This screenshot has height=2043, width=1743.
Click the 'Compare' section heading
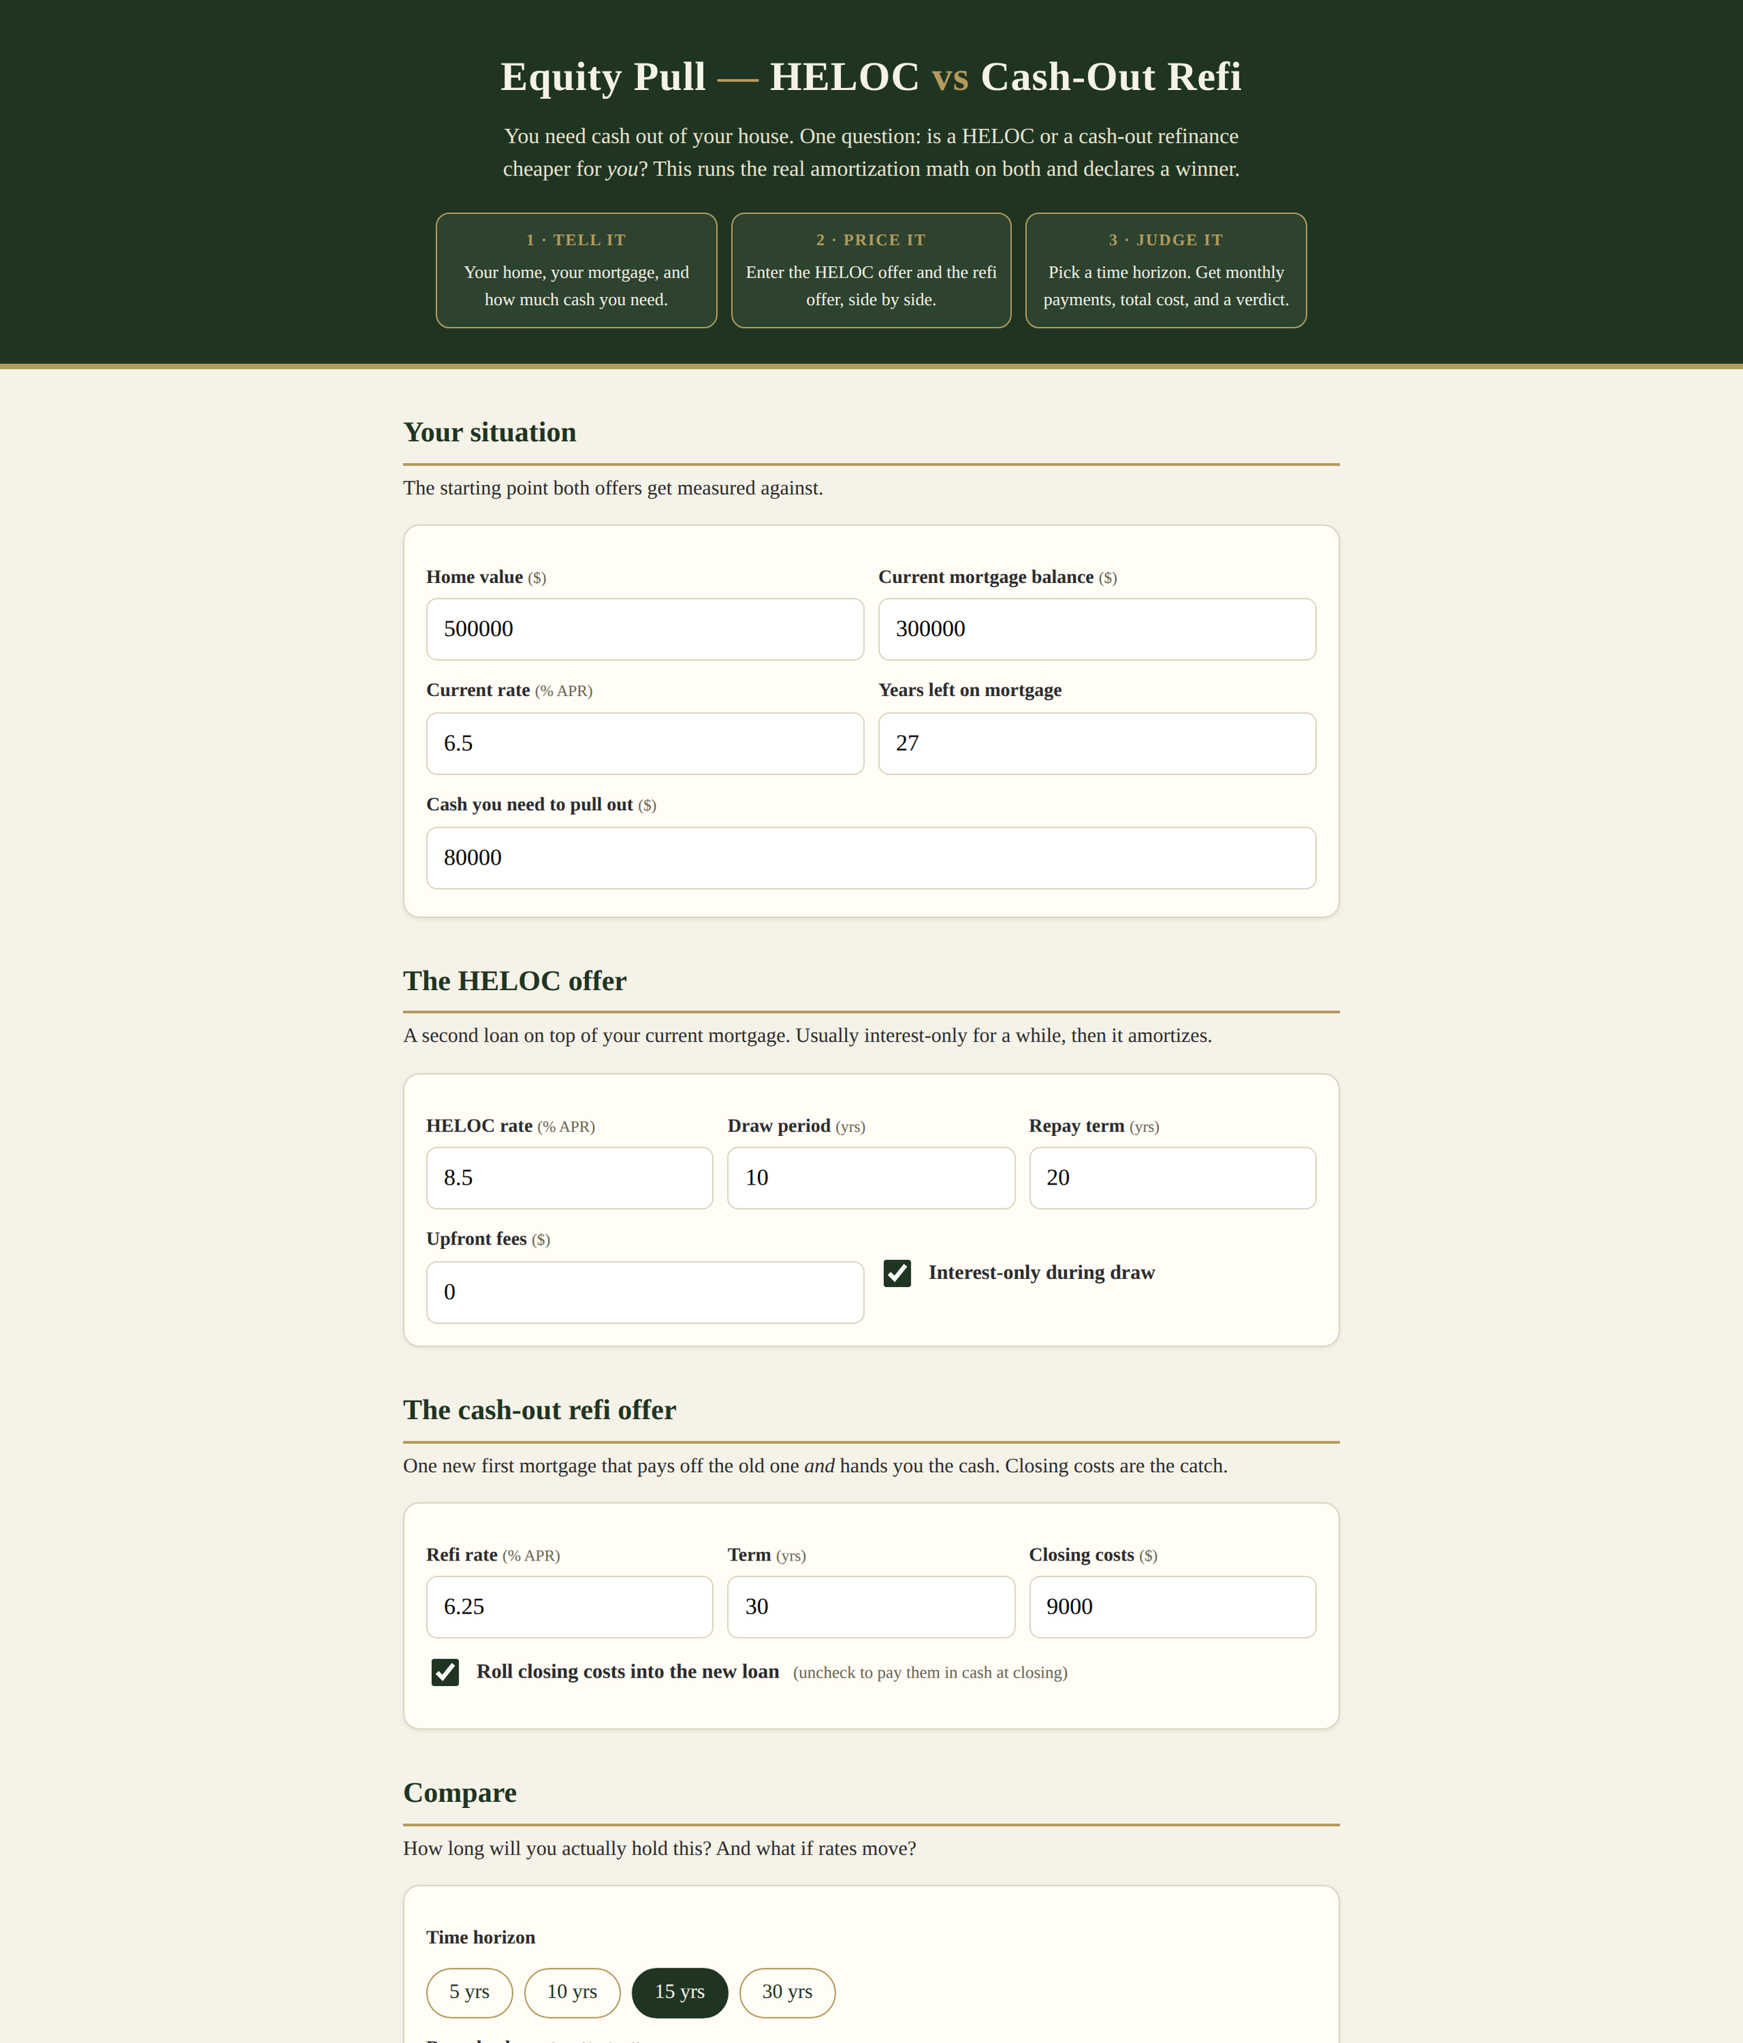click(x=459, y=1793)
